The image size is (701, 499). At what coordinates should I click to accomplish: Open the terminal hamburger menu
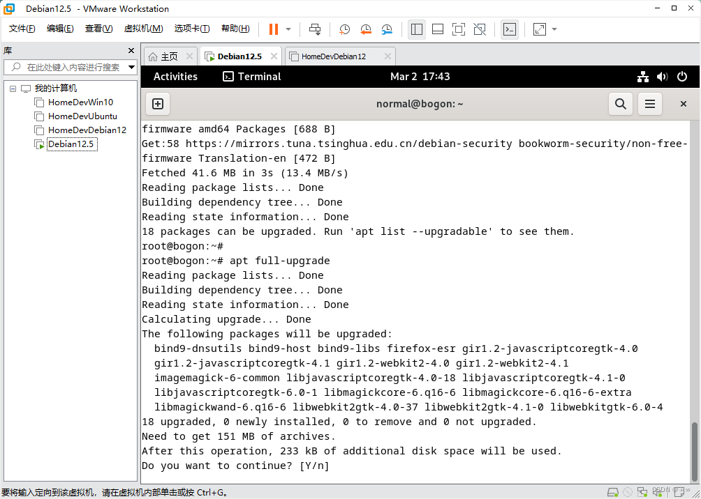pyautogui.click(x=649, y=103)
